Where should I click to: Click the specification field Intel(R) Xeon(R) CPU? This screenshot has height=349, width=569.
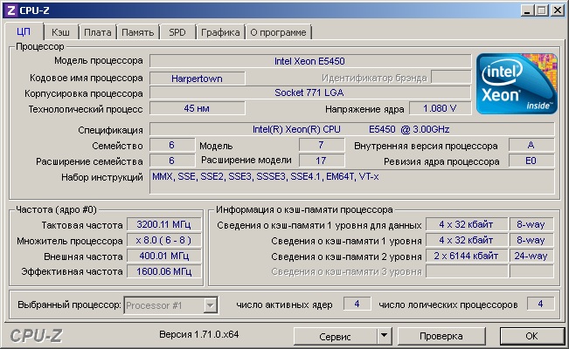tap(352, 129)
